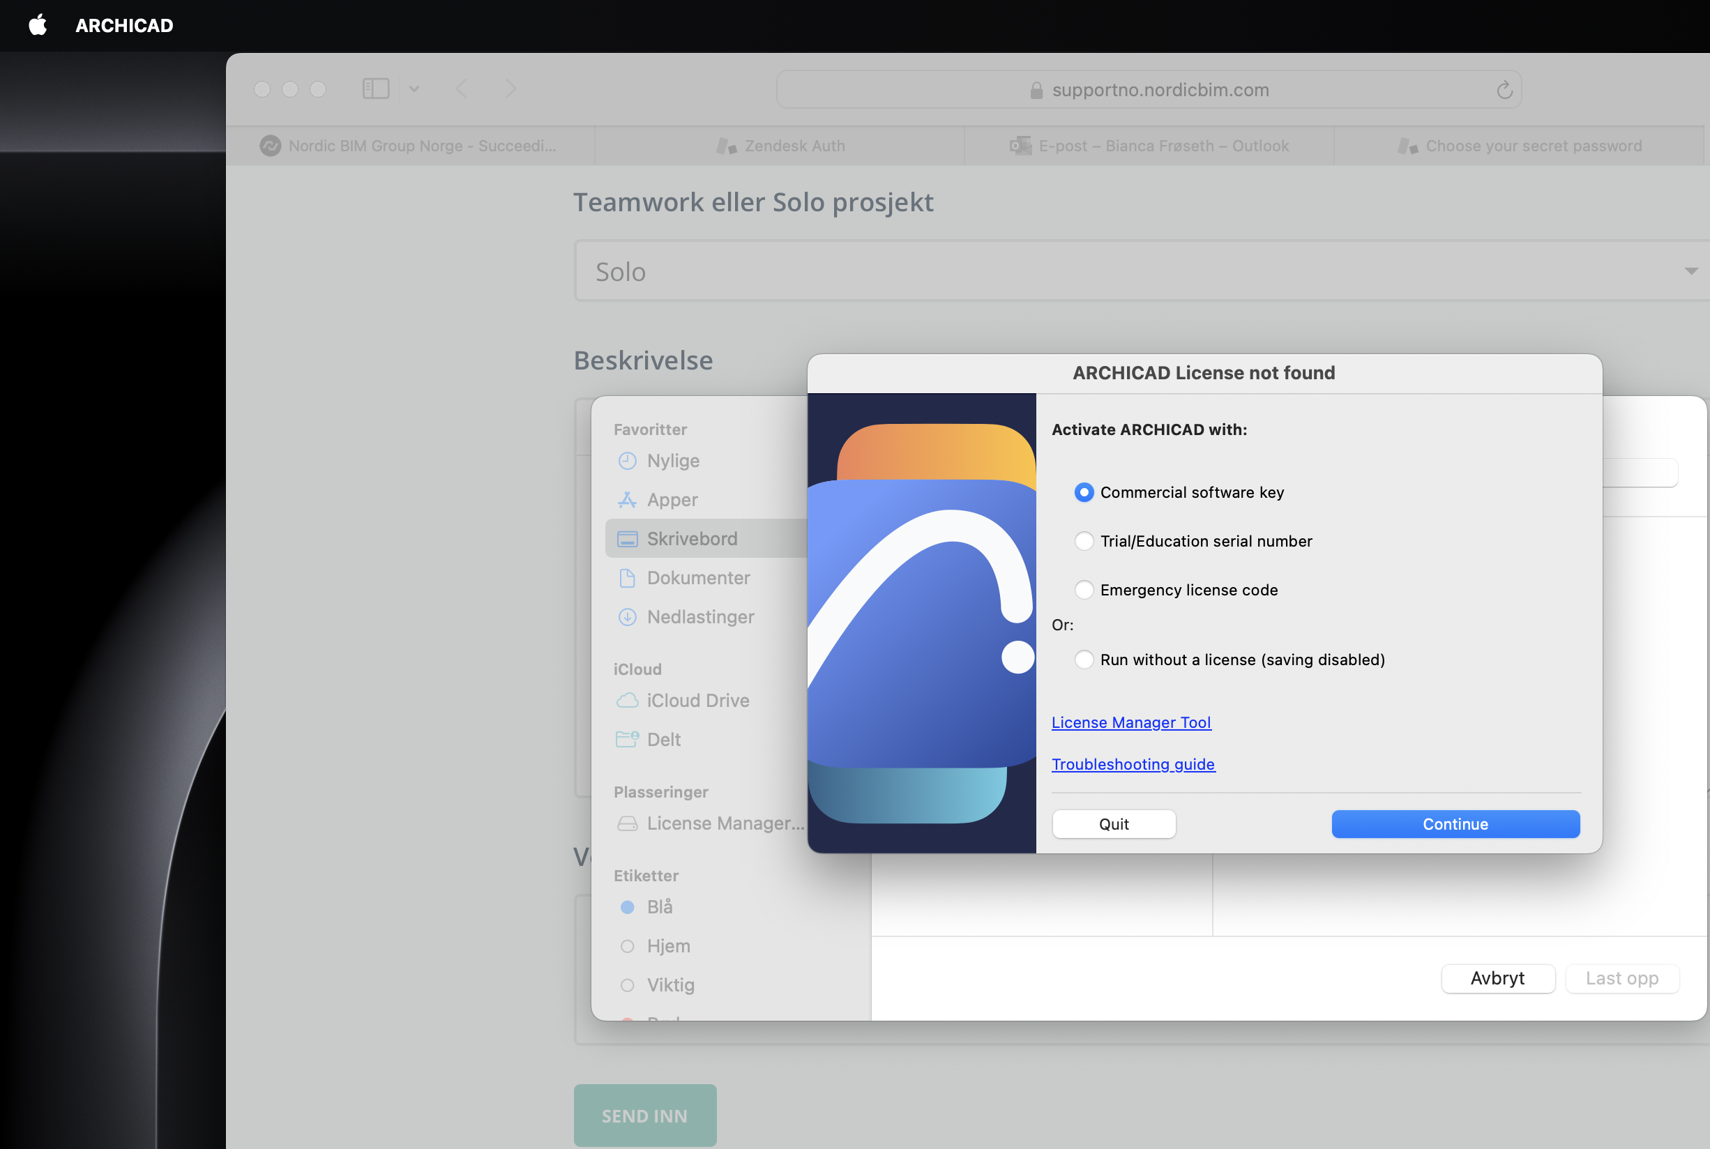Open the ARCHICAD menu in menu bar
Screen dimensions: 1710x1149
pos(124,25)
